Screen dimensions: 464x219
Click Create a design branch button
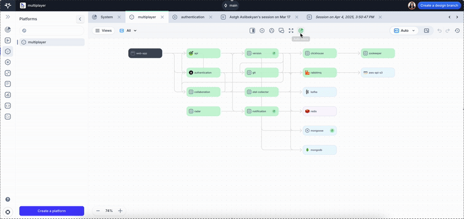click(x=440, y=5)
